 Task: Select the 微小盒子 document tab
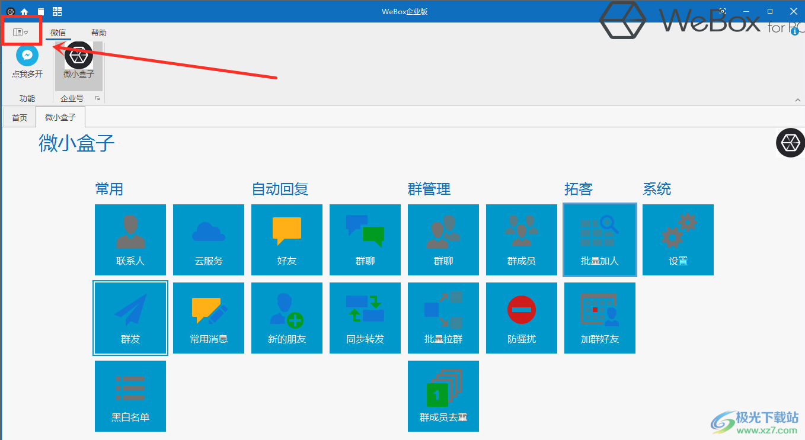coord(60,117)
